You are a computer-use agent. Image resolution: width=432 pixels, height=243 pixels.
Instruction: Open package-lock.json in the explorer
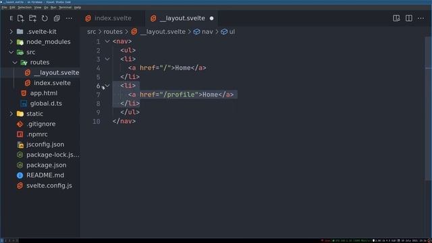click(x=53, y=155)
